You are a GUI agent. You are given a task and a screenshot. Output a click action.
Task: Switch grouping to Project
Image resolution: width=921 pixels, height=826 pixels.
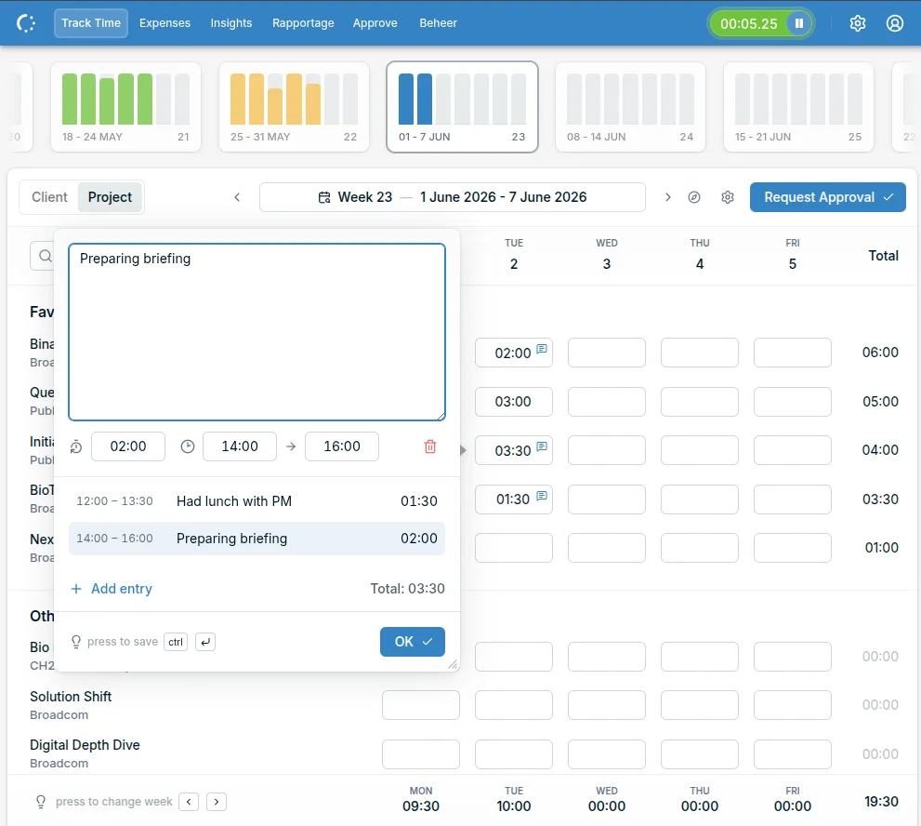(x=110, y=197)
